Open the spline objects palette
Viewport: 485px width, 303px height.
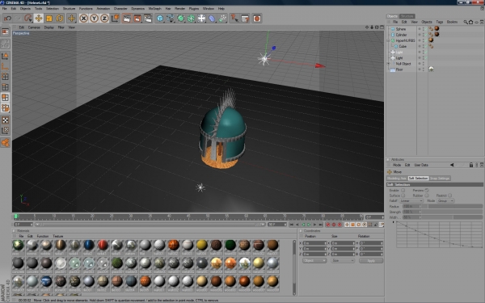tap(171, 19)
